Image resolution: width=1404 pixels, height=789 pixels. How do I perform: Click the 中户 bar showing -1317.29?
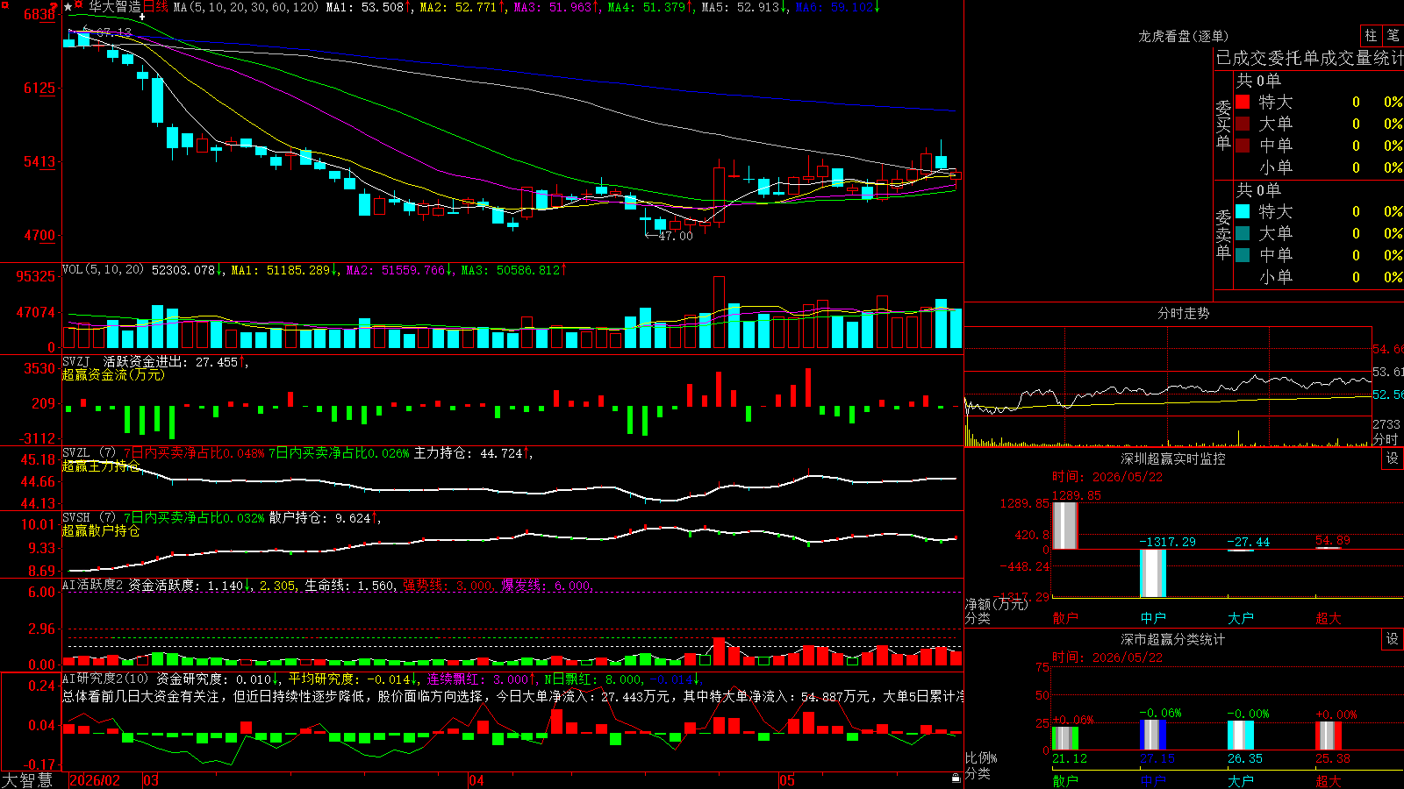pos(1153,573)
